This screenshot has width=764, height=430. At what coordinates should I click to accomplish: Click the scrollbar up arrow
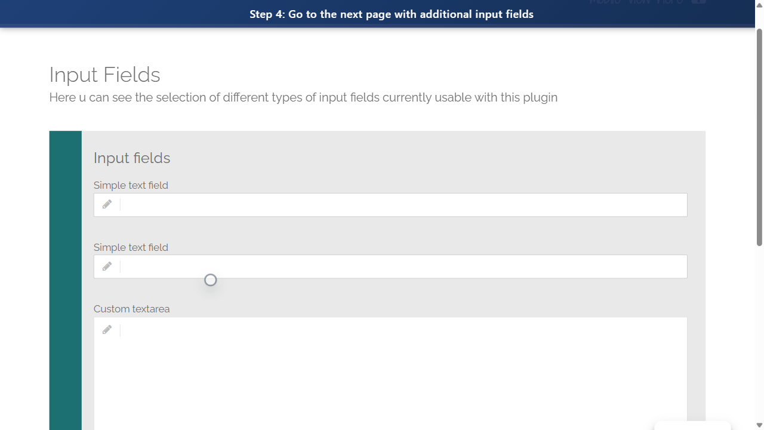click(759, 4)
